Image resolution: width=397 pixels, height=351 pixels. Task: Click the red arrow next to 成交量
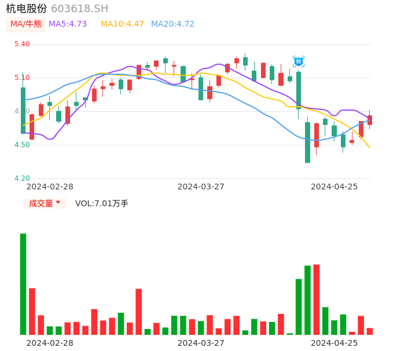click(58, 203)
